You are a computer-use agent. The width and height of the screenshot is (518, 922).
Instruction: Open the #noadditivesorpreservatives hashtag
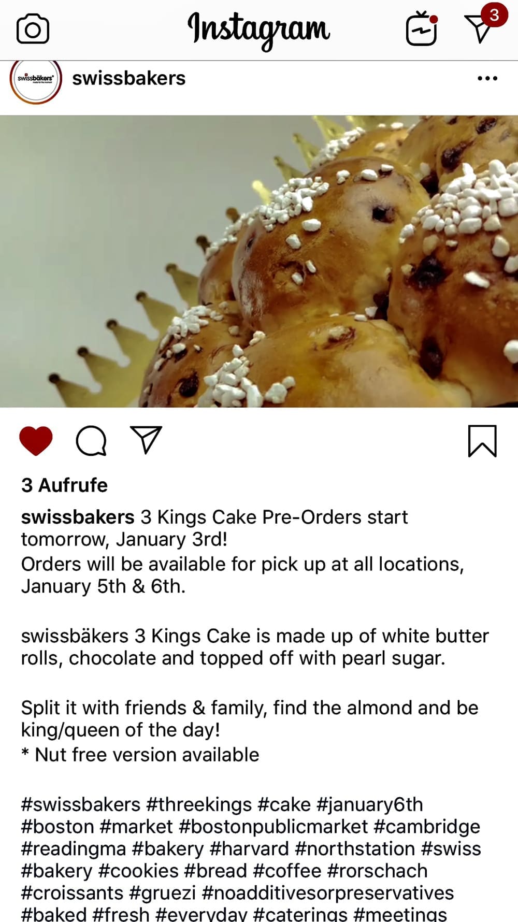tap(328, 894)
